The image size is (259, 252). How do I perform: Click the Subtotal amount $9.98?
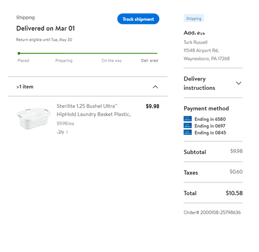(236, 151)
